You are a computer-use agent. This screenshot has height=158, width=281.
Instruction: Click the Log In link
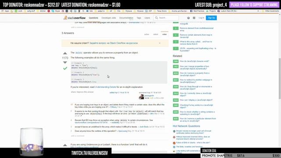pyautogui.click(x=201, y=18)
